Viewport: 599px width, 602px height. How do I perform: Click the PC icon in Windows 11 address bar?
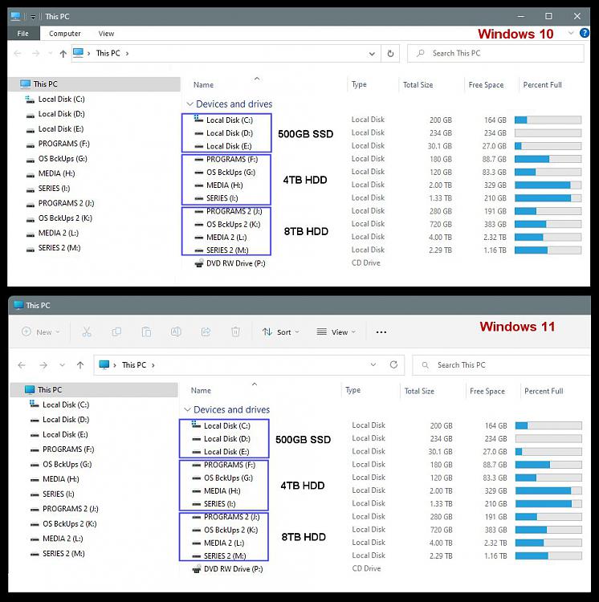(104, 364)
